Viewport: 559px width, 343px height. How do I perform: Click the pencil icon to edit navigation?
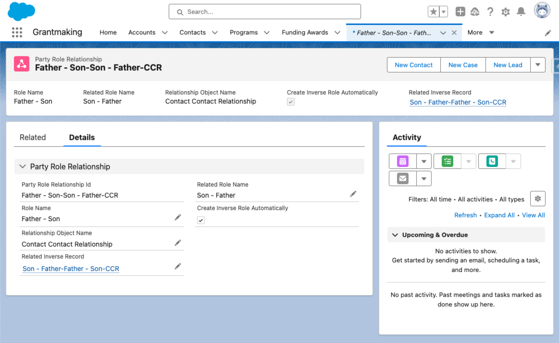(x=548, y=33)
